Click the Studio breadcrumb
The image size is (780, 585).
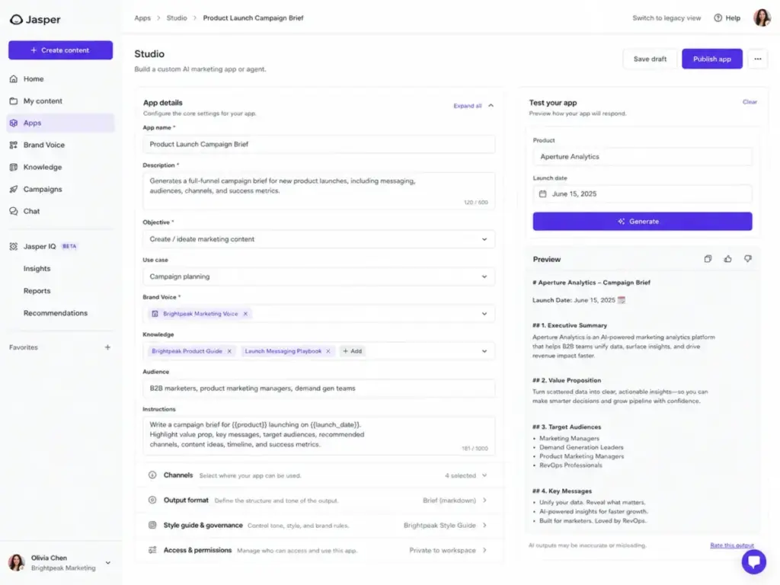pos(177,18)
